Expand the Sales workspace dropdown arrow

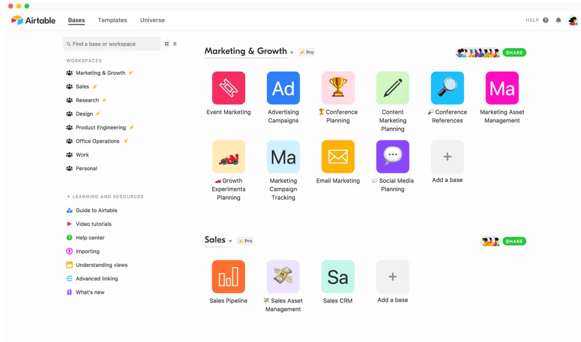pos(230,241)
